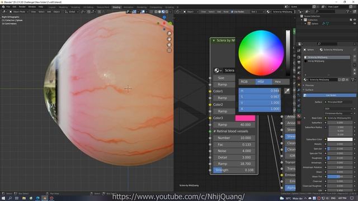Switch to material preview shading mode
The image size is (358, 201).
tap(163, 12)
